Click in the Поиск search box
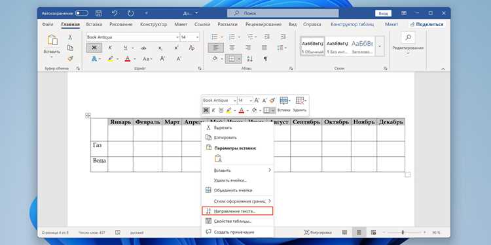 283,14
